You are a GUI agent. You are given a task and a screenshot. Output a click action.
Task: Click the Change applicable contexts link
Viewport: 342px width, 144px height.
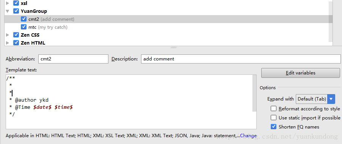pos(248,136)
